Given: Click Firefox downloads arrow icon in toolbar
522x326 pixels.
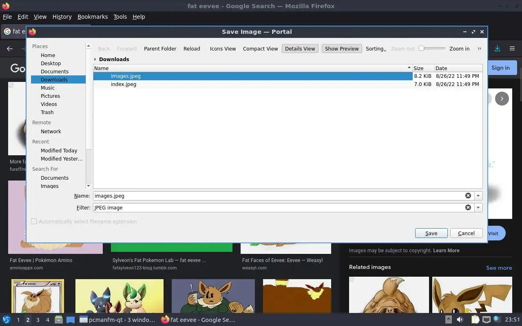Looking at the screenshot, I should point(497,48).
